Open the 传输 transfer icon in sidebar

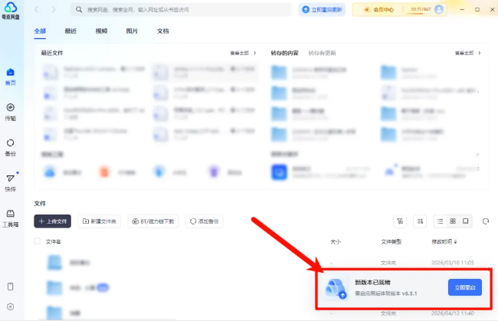11,107
